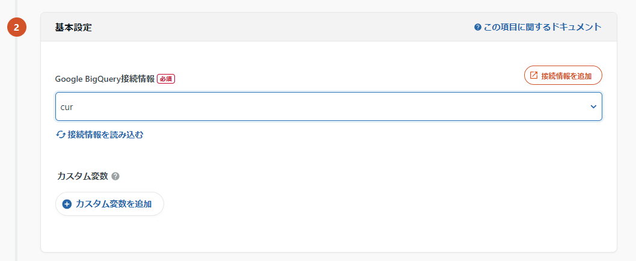Expand the connection dropdown via its chevron arrow
Viewport: 636px width, 261px height.
[593, 106]
